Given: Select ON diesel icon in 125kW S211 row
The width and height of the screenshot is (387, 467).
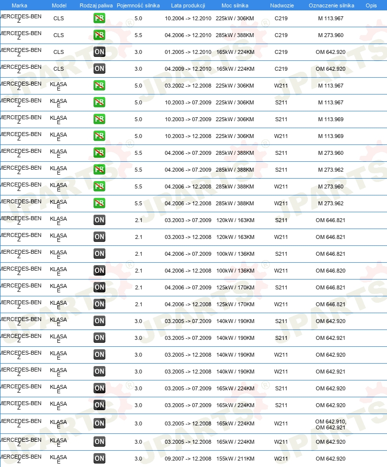Looking at the screenshot, I should coord(99,287).
